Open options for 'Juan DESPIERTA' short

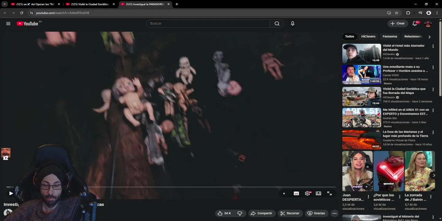tap(368, 197)
